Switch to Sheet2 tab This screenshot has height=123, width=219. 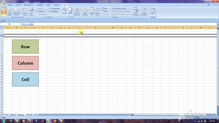click(x=29, y=115)
